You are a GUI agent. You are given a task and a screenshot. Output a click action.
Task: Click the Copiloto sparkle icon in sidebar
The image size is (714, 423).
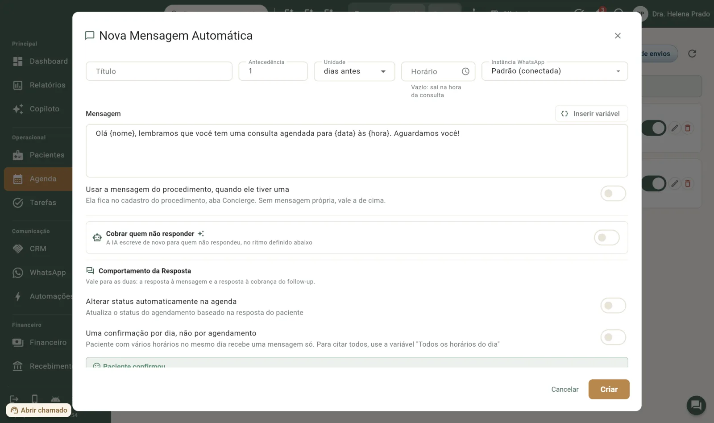18,109
